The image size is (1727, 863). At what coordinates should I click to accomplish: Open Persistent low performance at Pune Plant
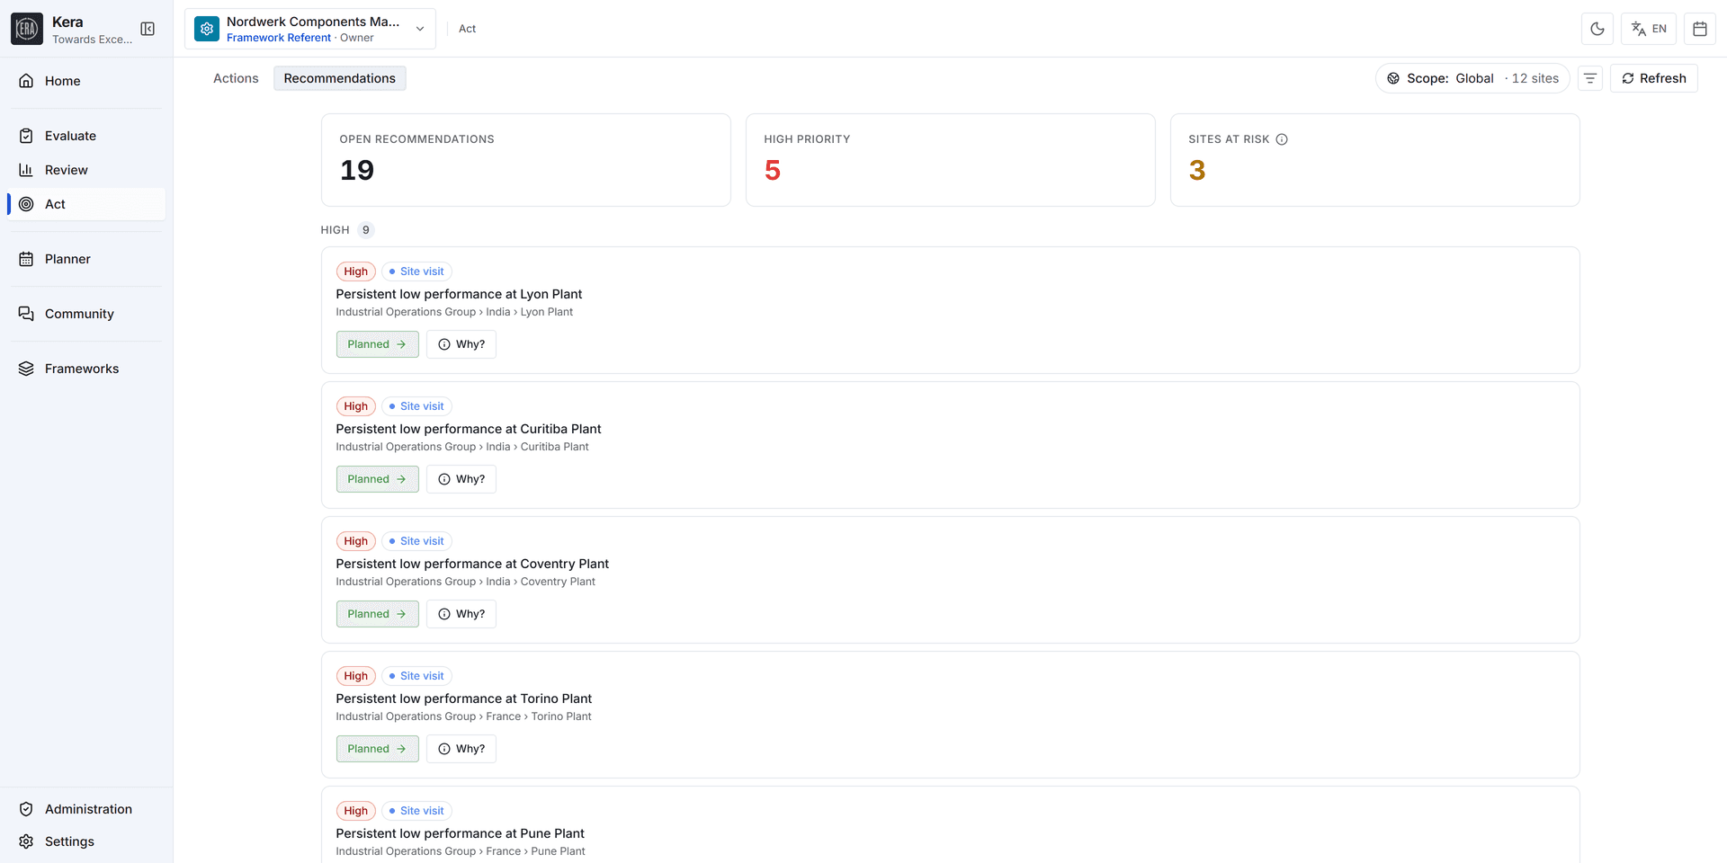(461, 833)
